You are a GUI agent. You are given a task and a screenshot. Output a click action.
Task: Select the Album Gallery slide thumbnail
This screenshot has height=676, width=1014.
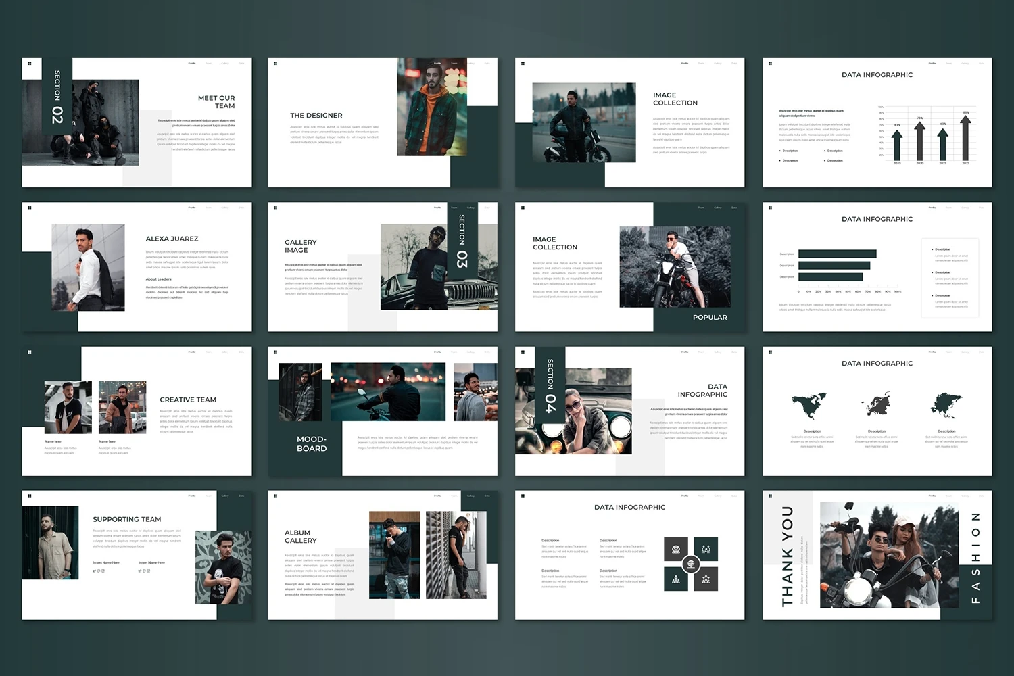pos(383,555)
